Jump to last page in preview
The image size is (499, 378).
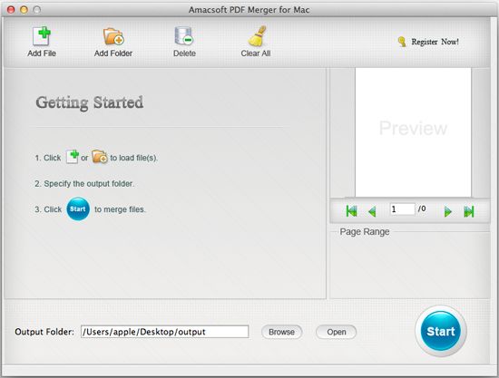coord(469,211)
